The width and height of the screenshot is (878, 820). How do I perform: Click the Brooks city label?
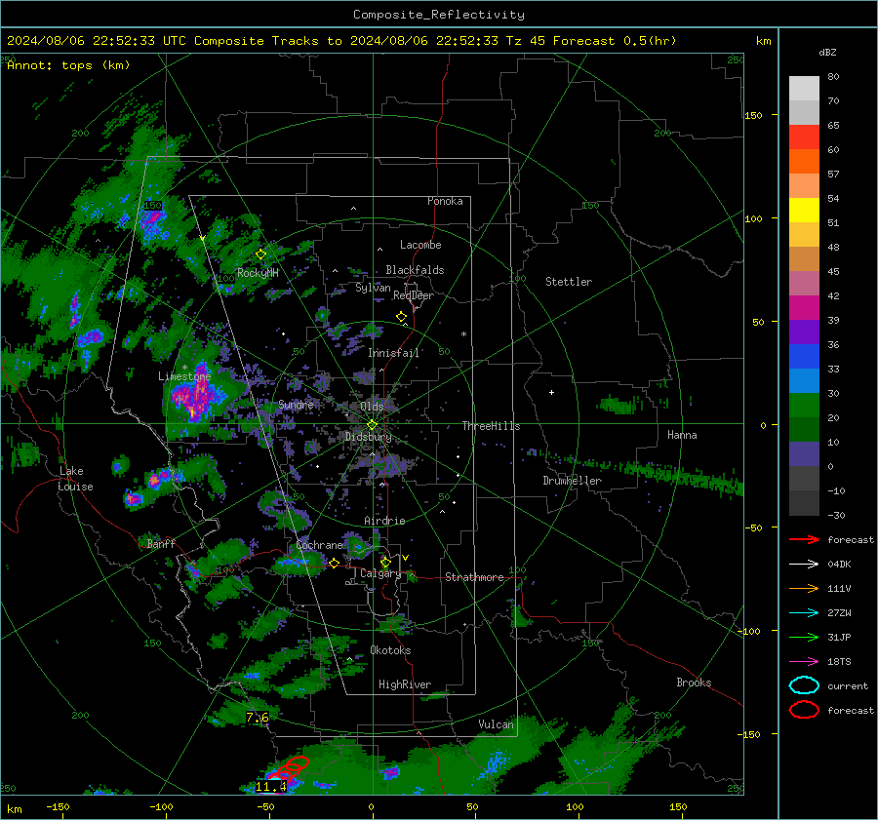coord(694,683)
